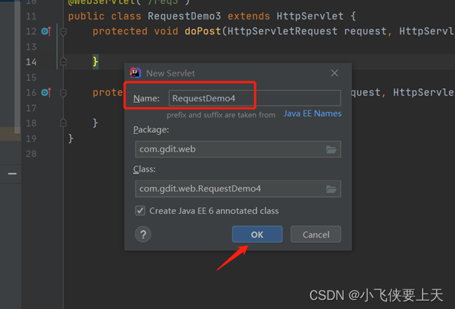Click the highlighted closing brace on line 14
The height and width of the screenshot is (309, 455).
coord(95,62)
